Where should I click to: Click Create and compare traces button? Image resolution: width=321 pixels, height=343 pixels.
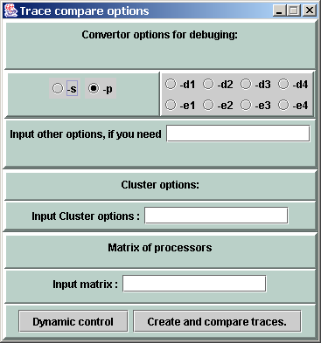coord(217,321)
